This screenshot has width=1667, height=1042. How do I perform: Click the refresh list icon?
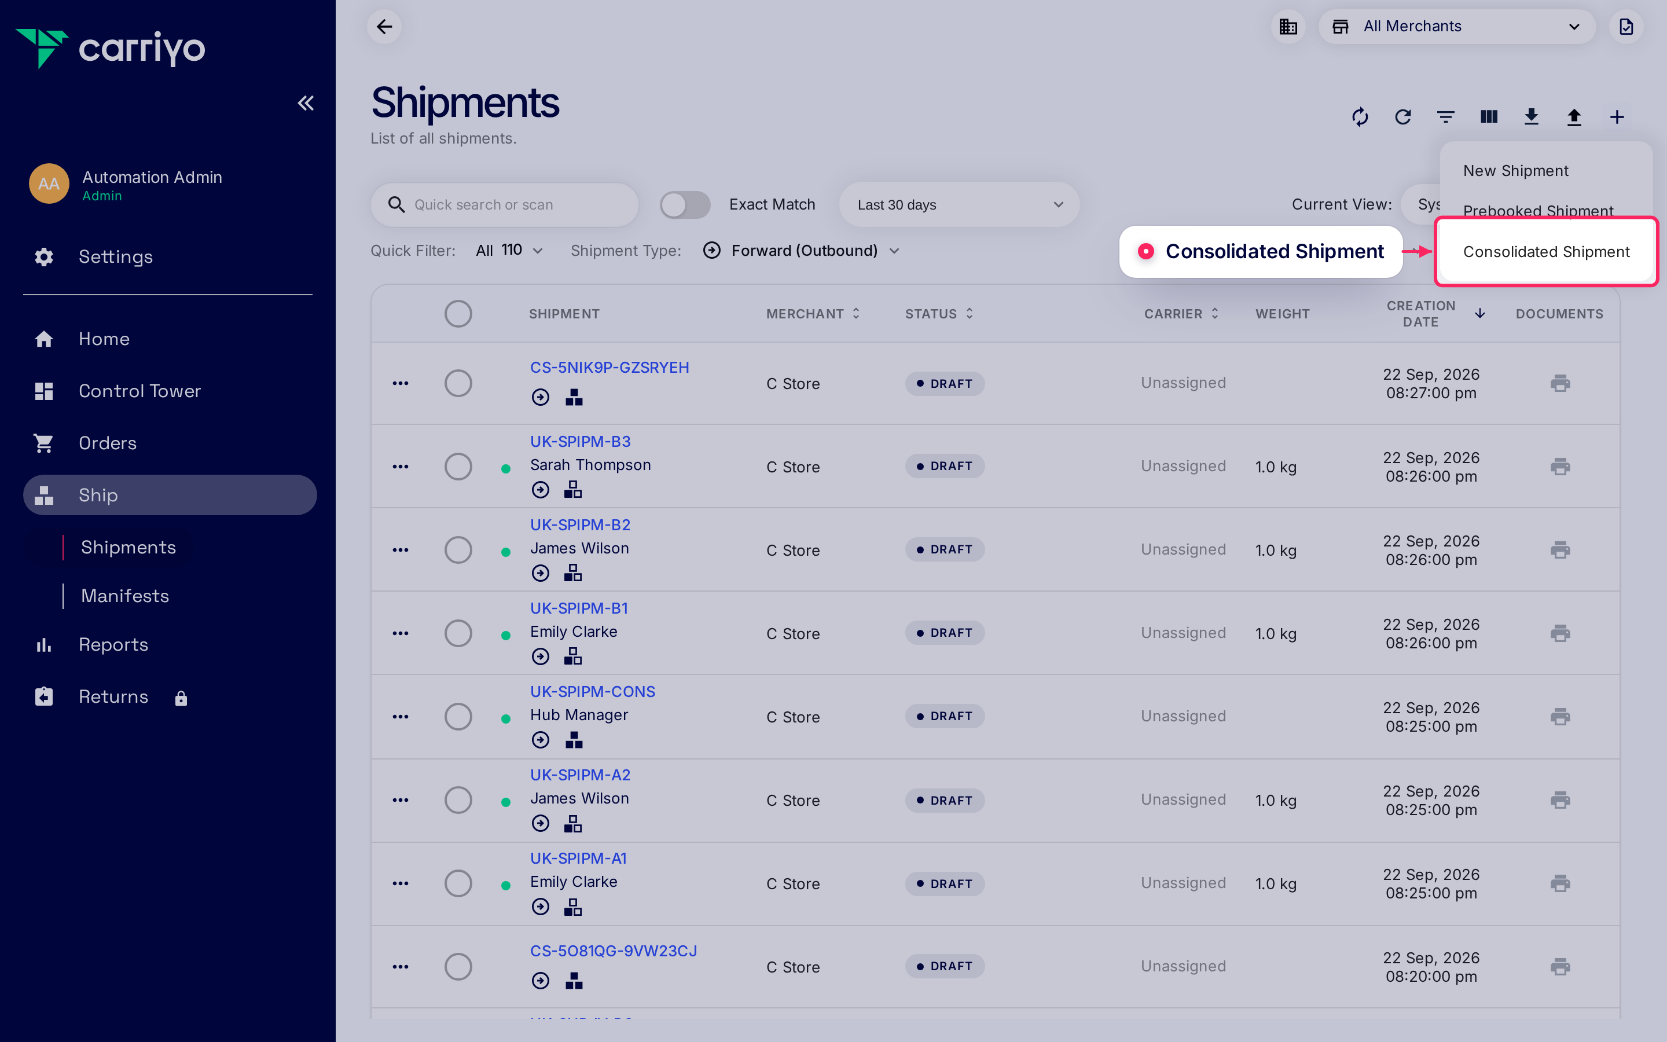click(x=1403, y=116)
